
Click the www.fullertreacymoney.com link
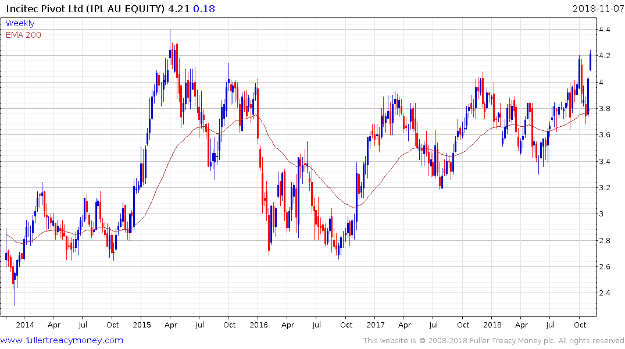62,340
